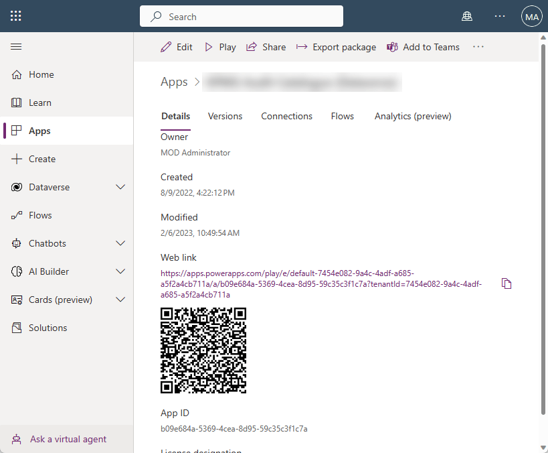Collapse the left navigation hamburger menu
The width and height of the screenshot is (548, 453).
16,46
